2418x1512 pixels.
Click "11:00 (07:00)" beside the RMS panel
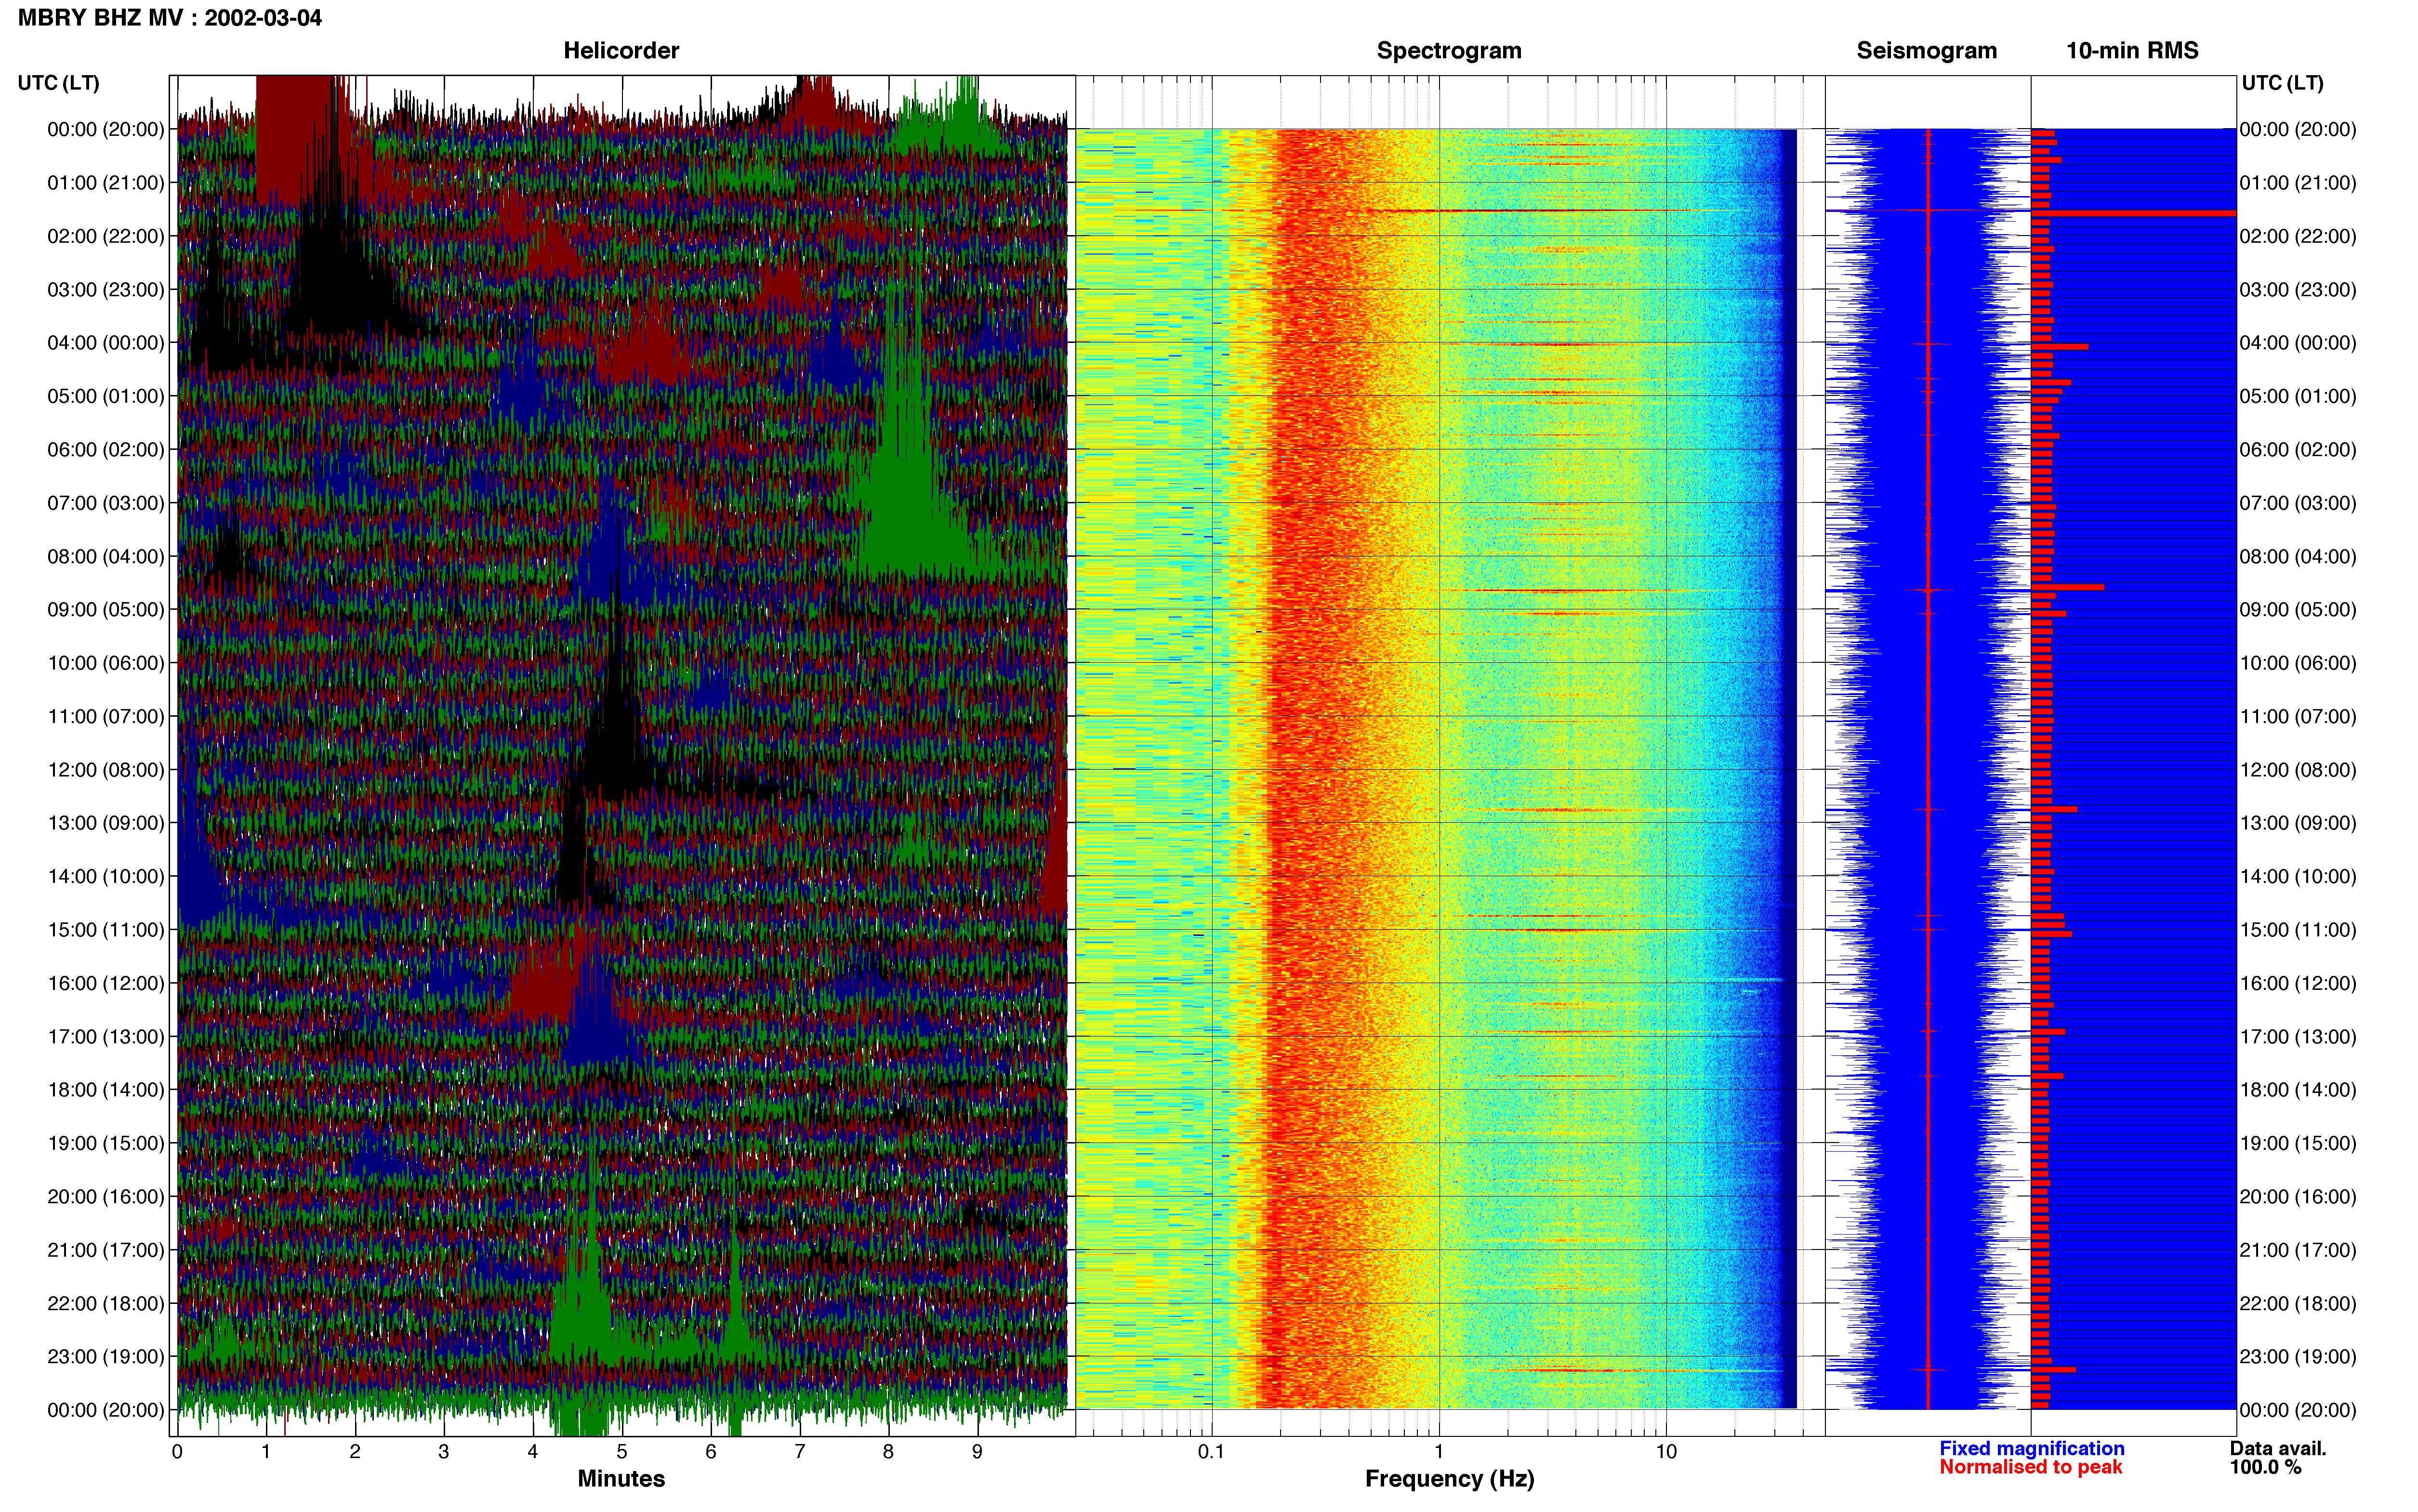point(2298,717)
